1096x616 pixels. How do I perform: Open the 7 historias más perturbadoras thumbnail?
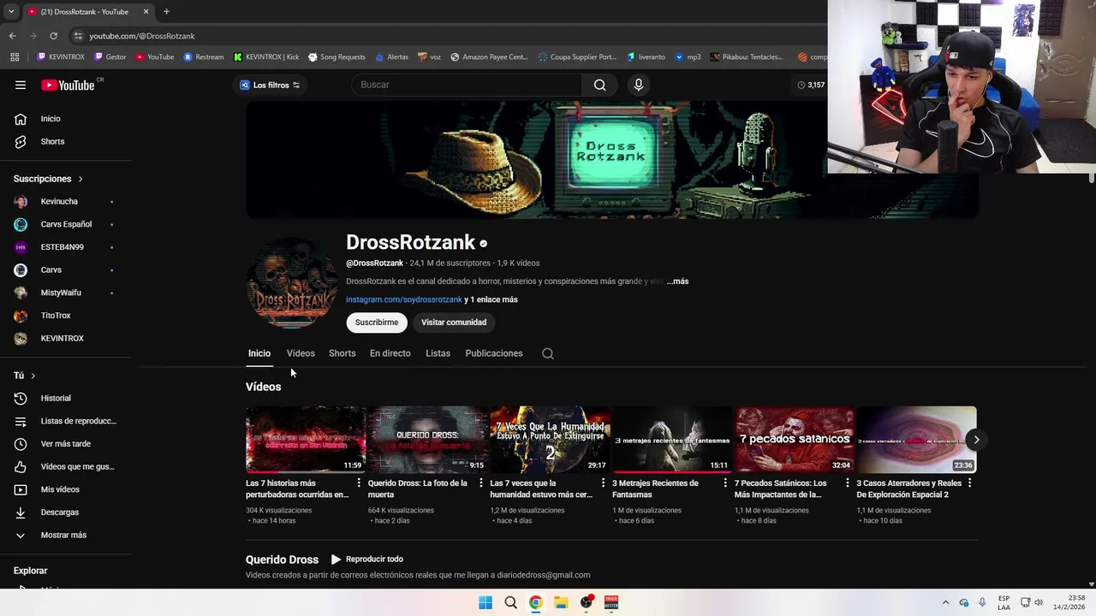[306, 440]
